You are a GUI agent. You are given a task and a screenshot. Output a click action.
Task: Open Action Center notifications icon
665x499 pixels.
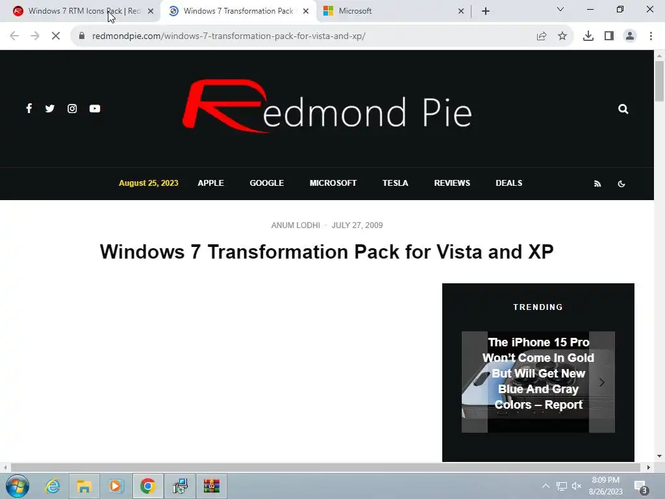(640, 487)
